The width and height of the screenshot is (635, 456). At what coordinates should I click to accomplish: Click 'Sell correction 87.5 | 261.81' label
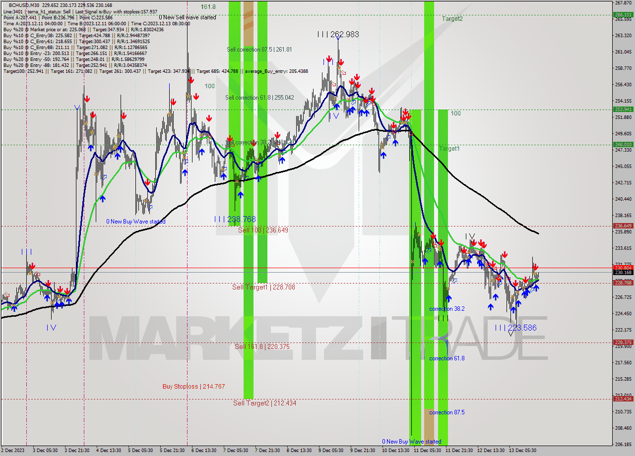tap(259, 50)
